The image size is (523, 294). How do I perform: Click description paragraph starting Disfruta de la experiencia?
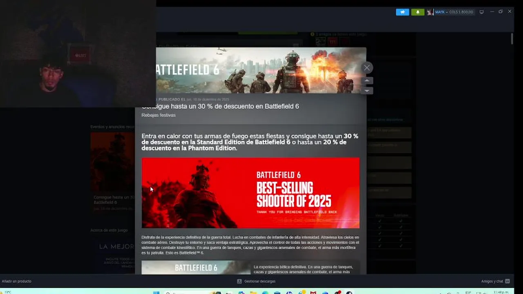point(250,245)
